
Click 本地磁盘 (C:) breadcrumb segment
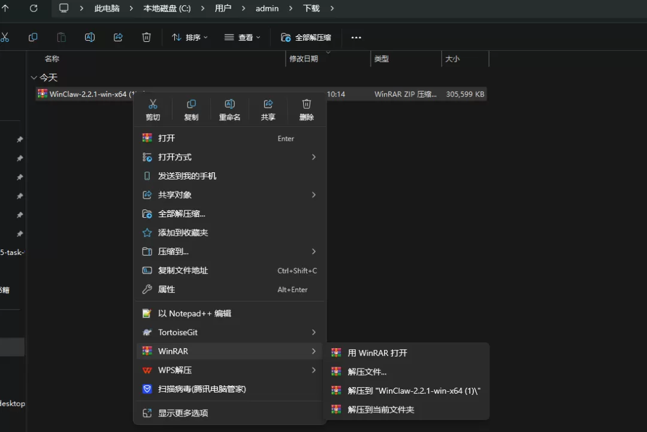[x=167, y=8]
